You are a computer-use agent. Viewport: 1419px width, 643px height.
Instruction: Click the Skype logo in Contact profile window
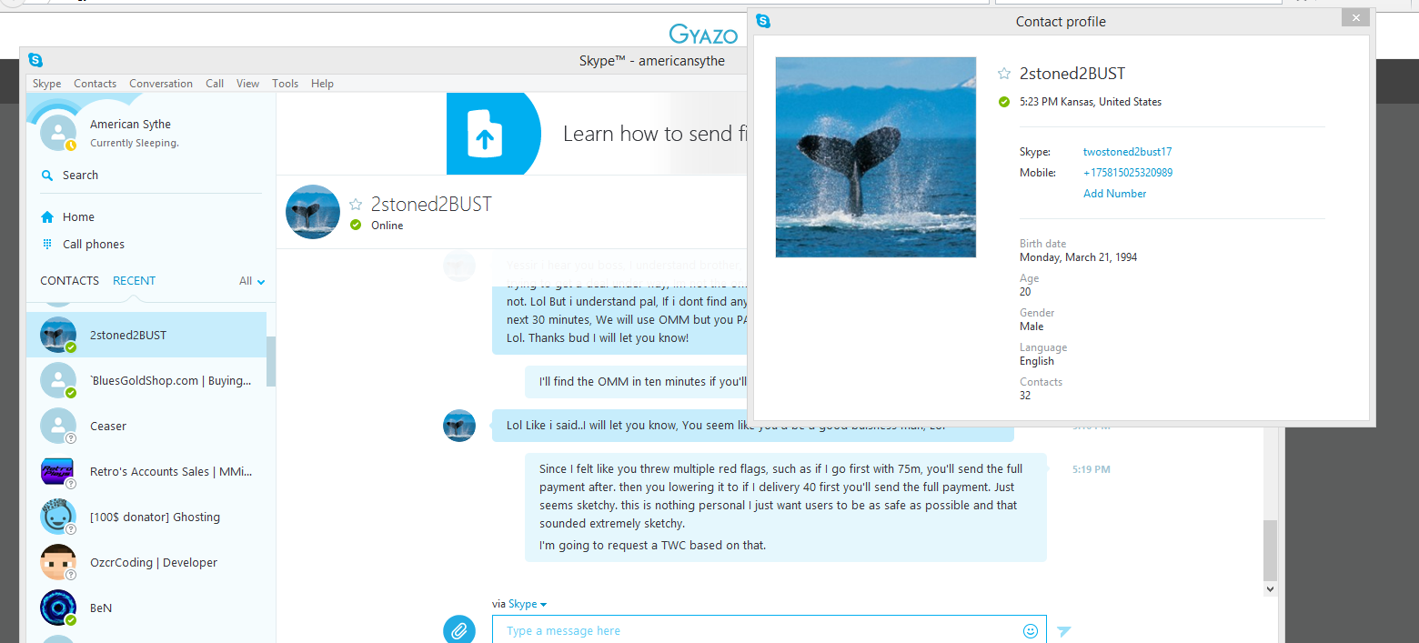(x=763, y=21)
